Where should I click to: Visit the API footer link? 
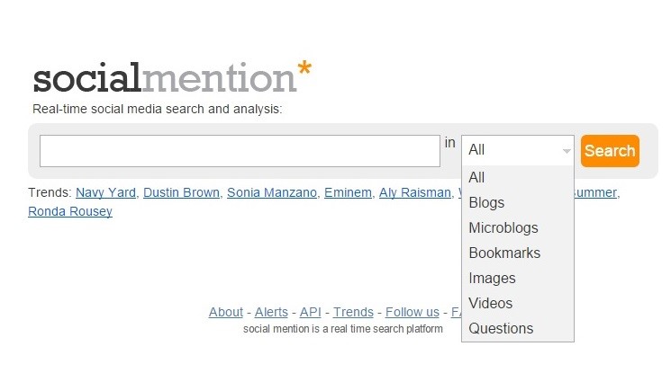[310, 312]
